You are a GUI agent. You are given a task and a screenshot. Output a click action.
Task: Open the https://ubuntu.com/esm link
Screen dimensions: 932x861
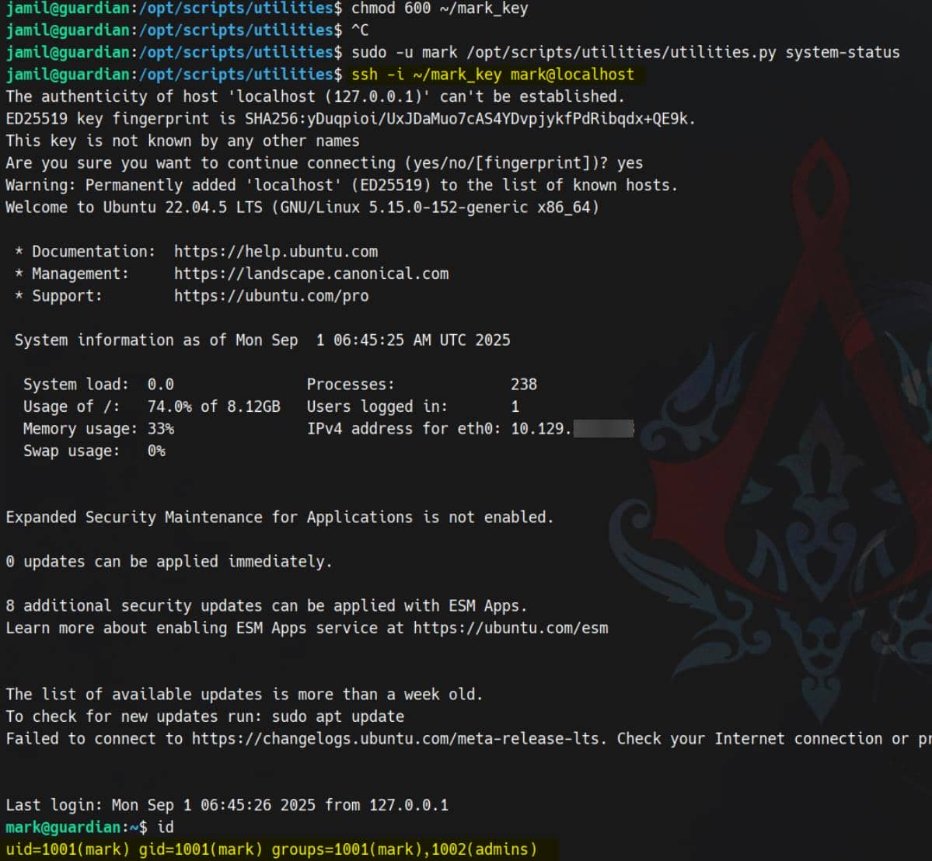[x=511, y=628]
